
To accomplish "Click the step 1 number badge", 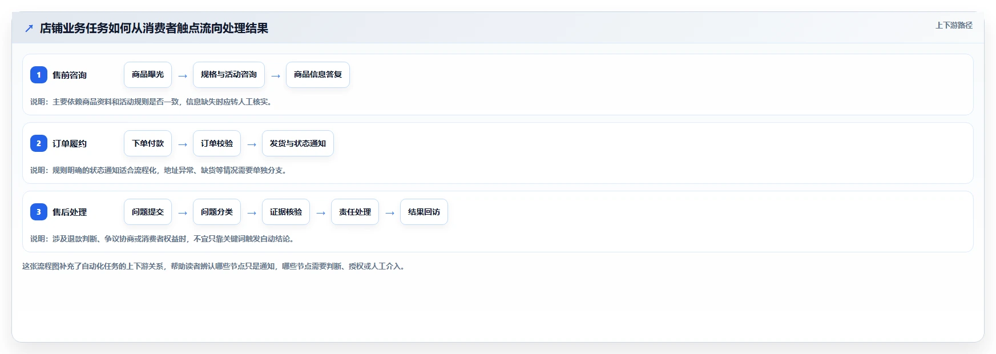I will (x=39, y=75).
